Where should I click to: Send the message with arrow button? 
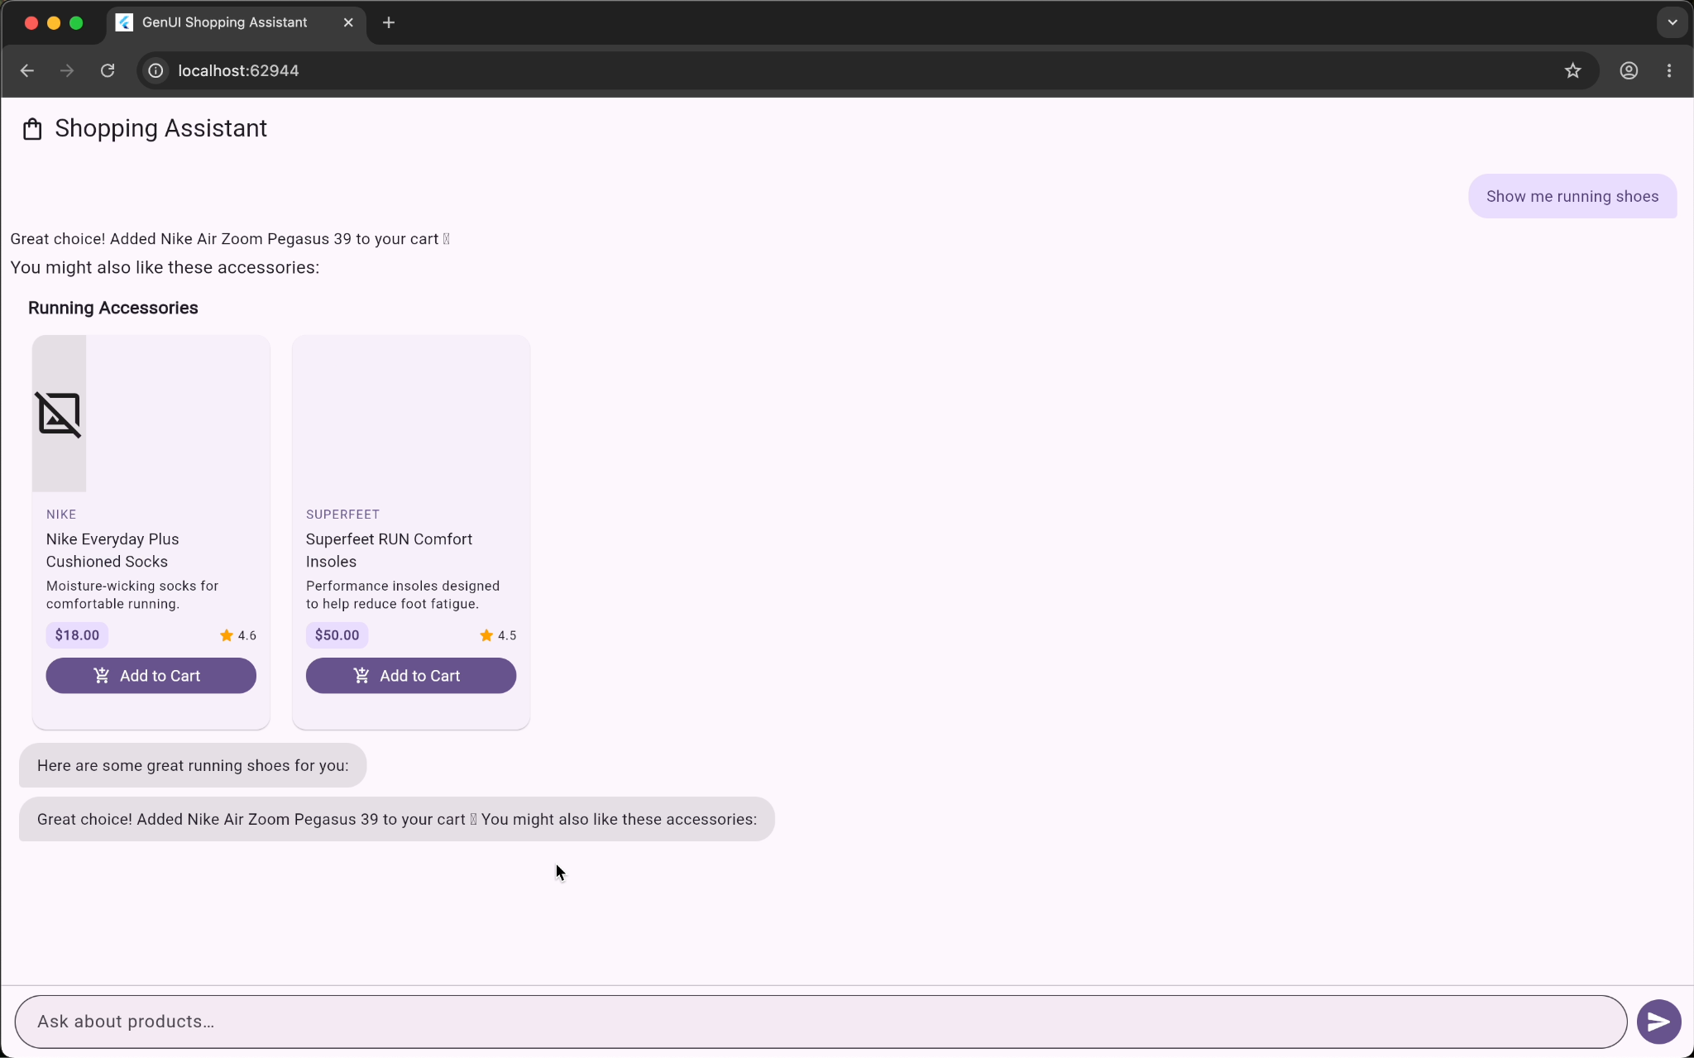(x=1658, y=1022)
